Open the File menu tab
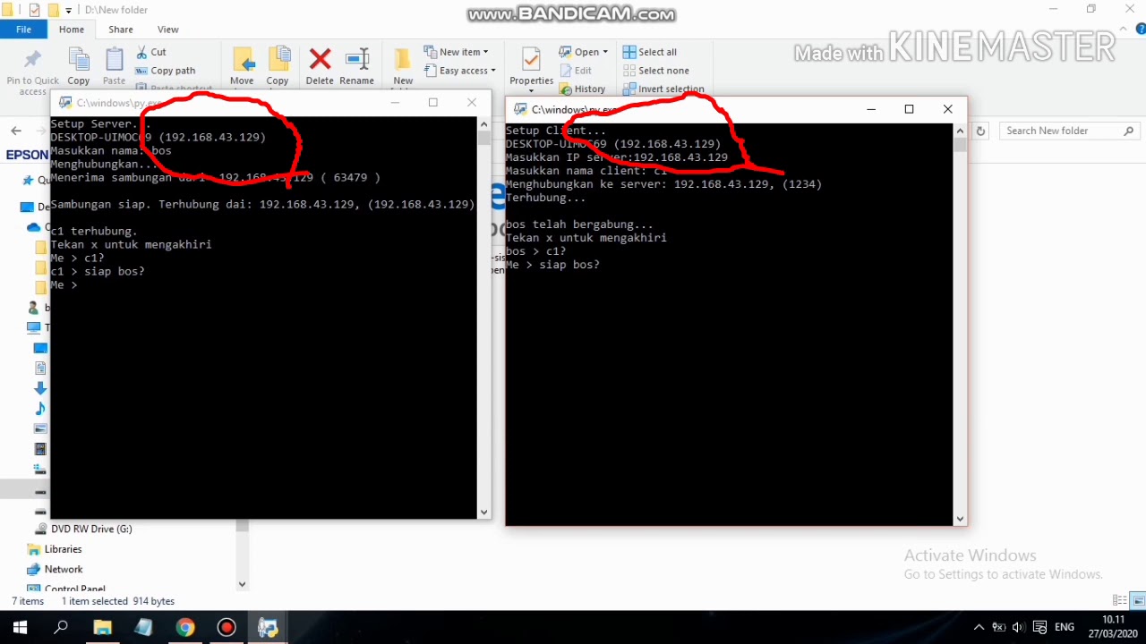The image size is (1146, 644). (23, 30)
